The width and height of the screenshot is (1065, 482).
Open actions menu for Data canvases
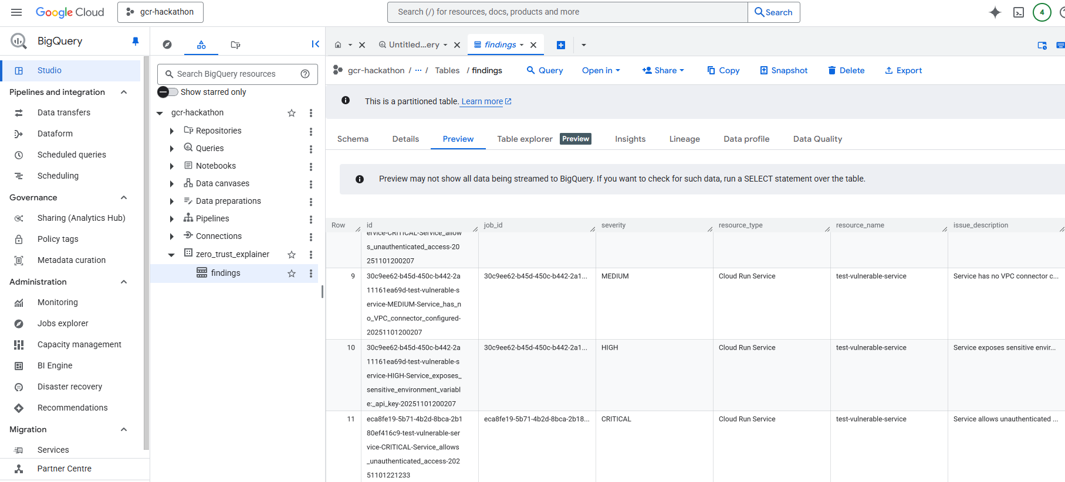(x=311, y=184)
